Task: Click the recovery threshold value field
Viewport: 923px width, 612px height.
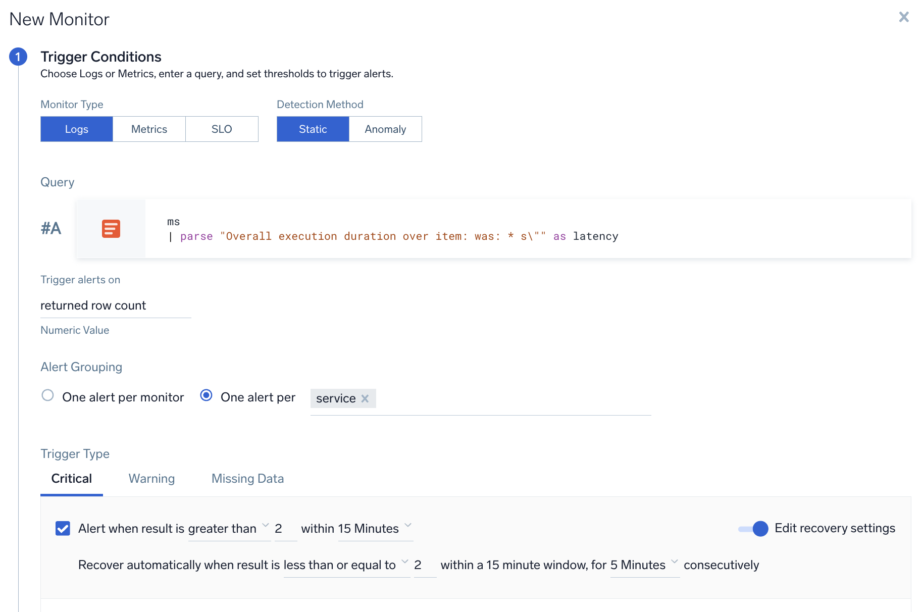Action: 424,565
